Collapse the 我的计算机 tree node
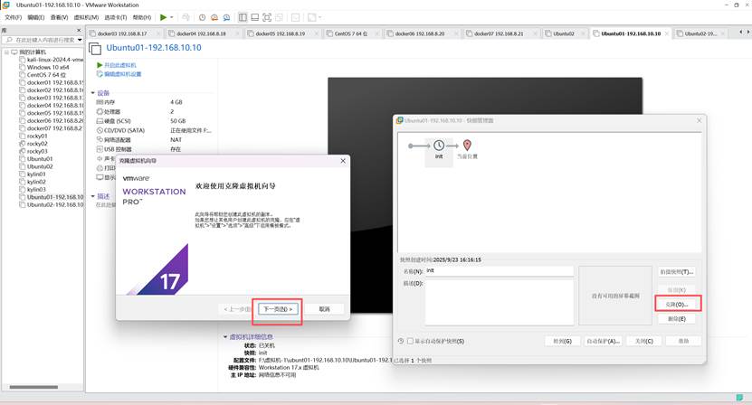 pos(6,52)
